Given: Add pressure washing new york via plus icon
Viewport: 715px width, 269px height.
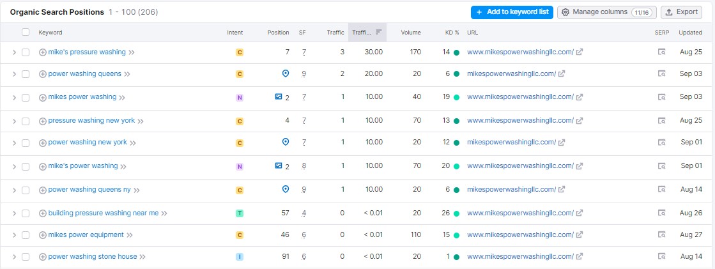Looking at the screenshot, I should click(x=42, y=121).
